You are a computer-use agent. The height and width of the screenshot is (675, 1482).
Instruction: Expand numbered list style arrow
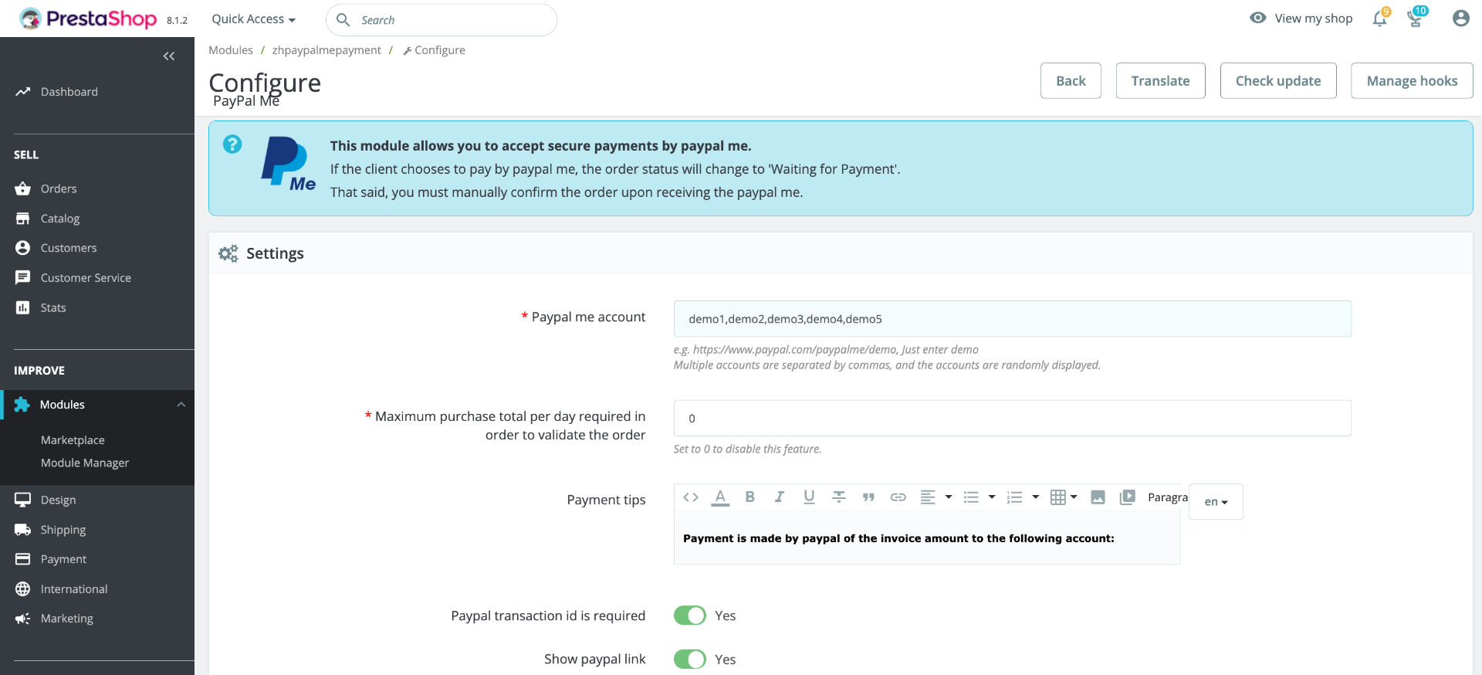tap(1036, 497)
